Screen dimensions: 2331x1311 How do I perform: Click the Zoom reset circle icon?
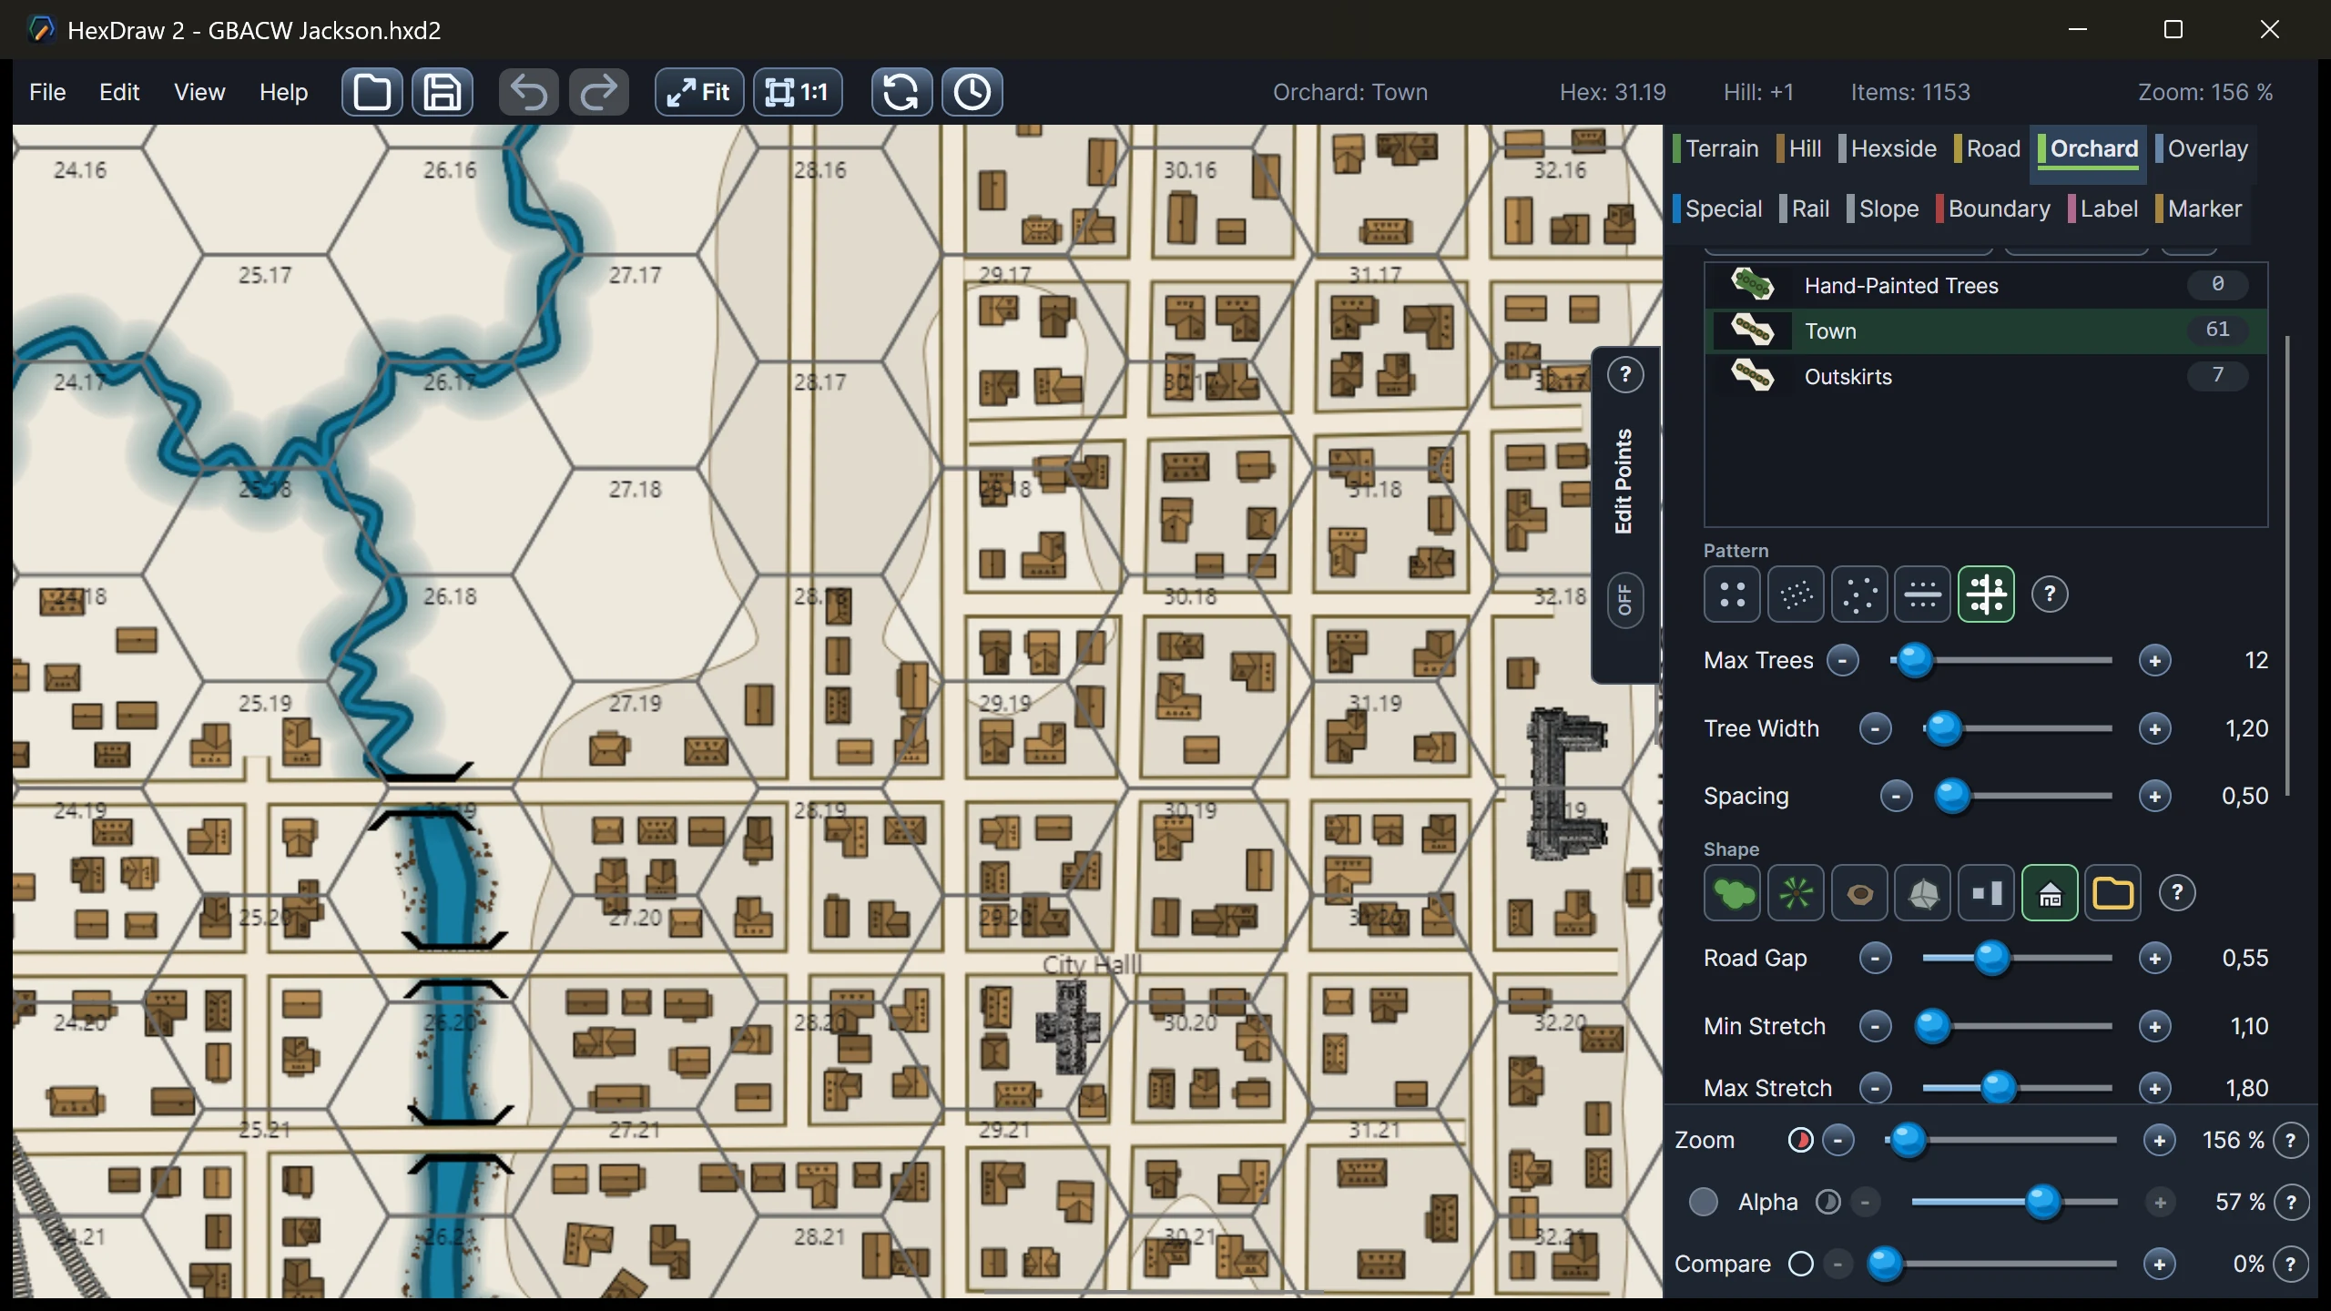click(x=1800, y=1141)
